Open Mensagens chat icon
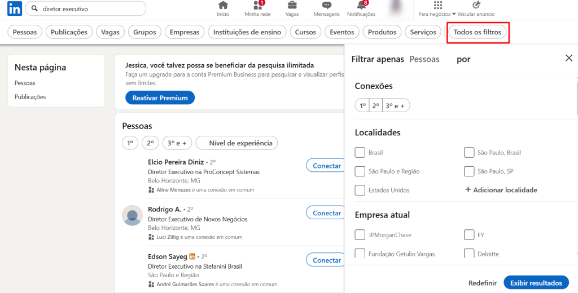 [x=327, y=6]
